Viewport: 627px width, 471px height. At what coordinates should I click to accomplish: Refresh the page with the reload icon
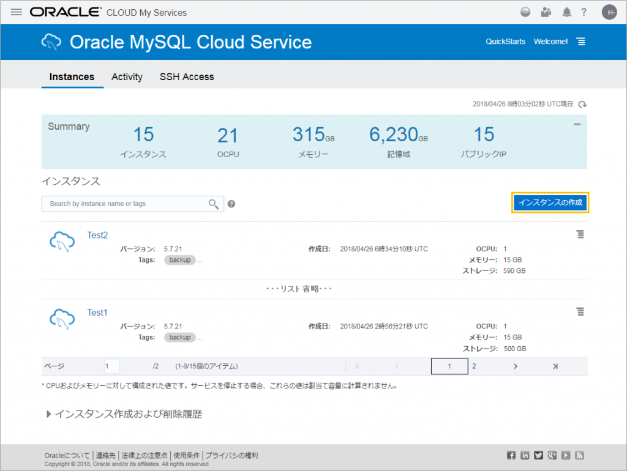tap(582, 104)
